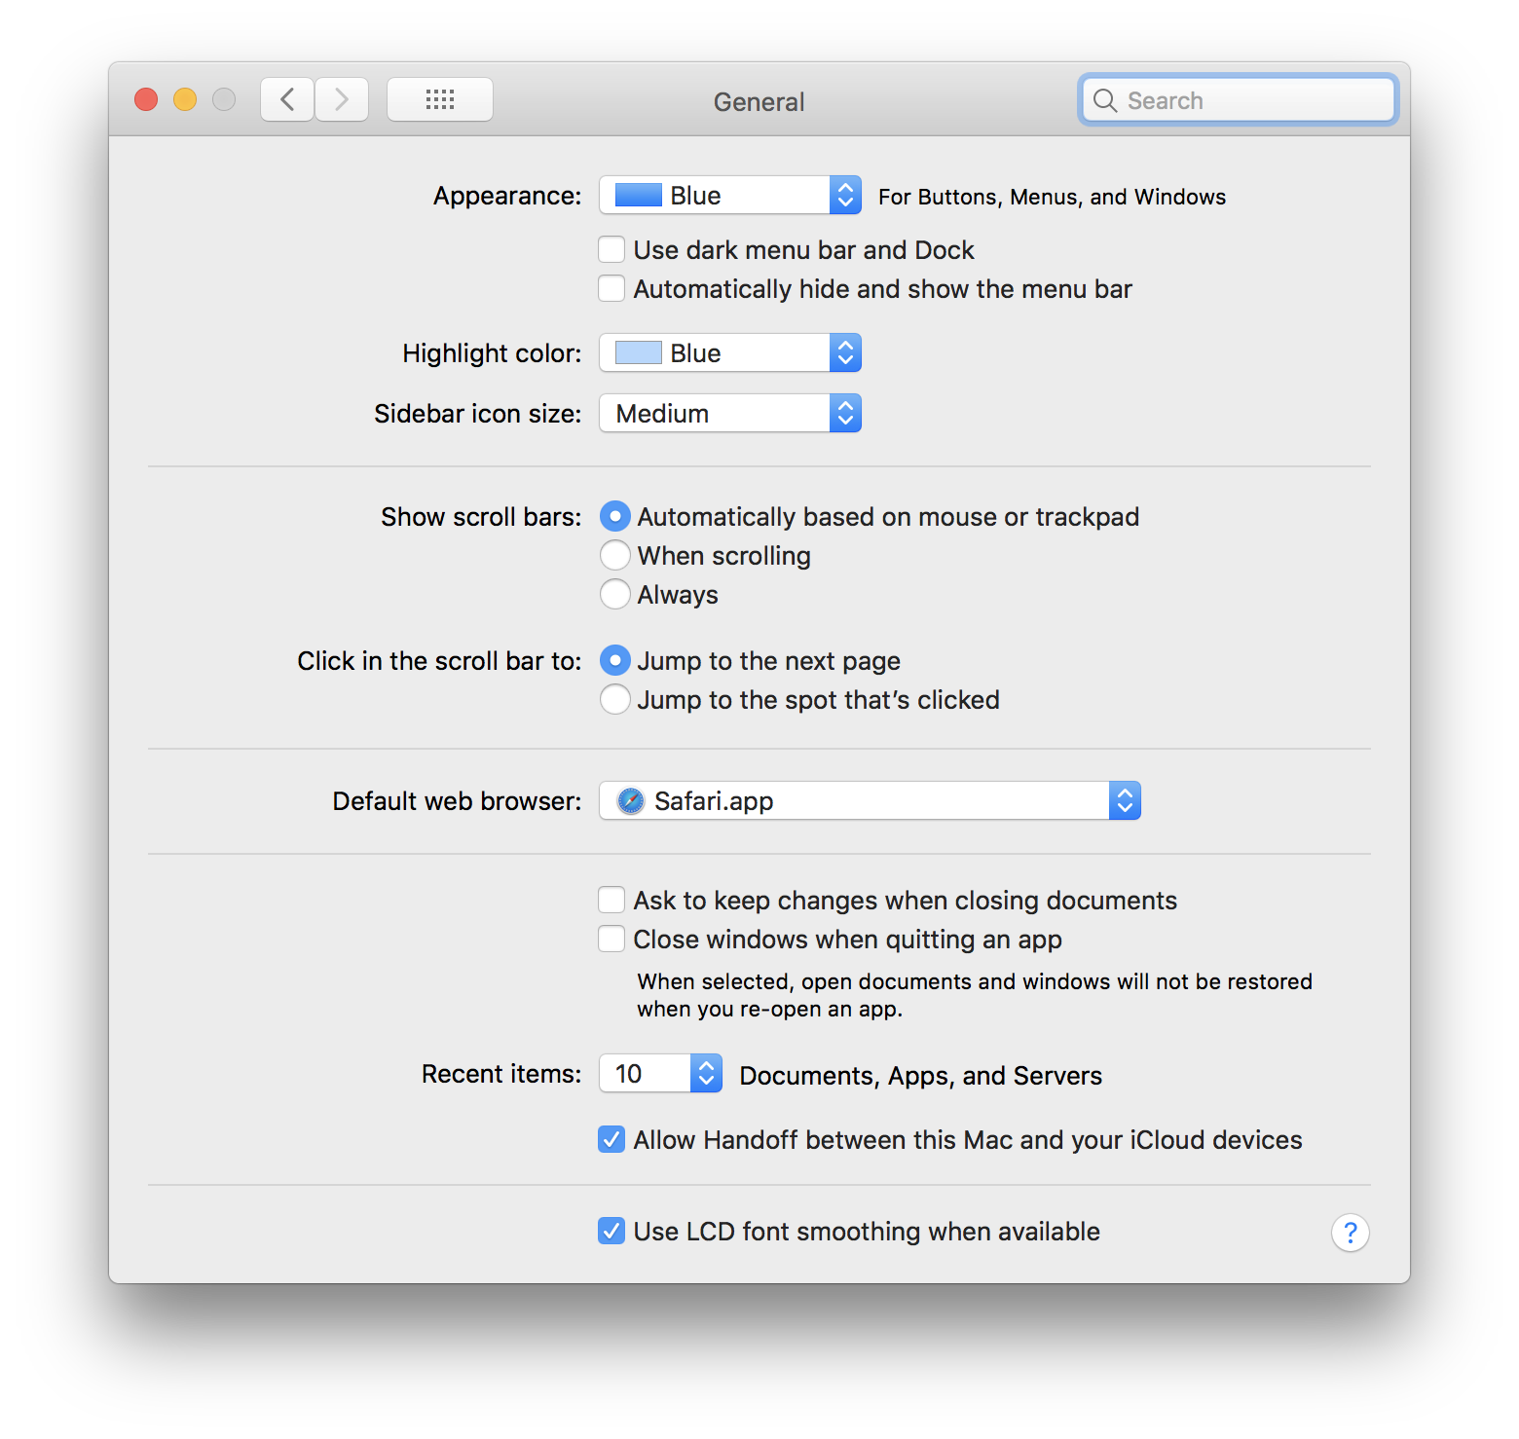Viewport: 1519px width, 1439px height.
Task: Open the Sidebar icon size dropdown
Action: tap(730, 414)
